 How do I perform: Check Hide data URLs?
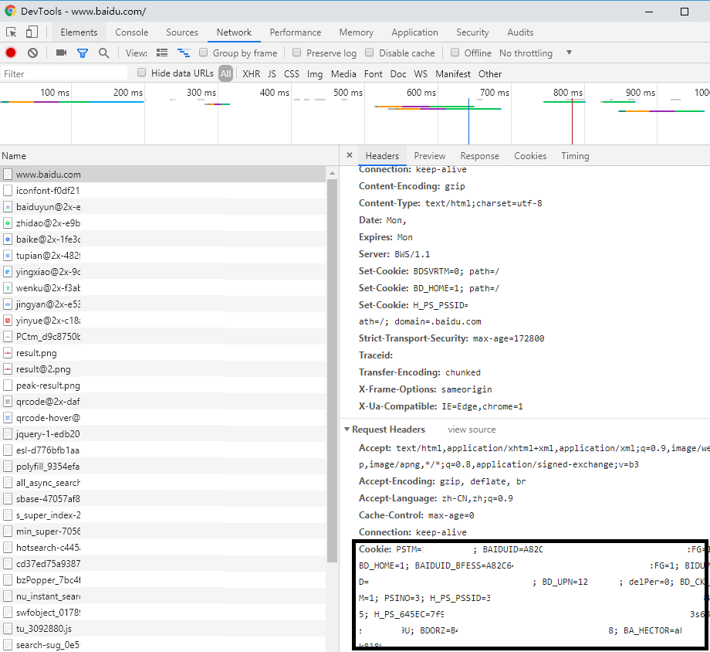coord(142,73)
